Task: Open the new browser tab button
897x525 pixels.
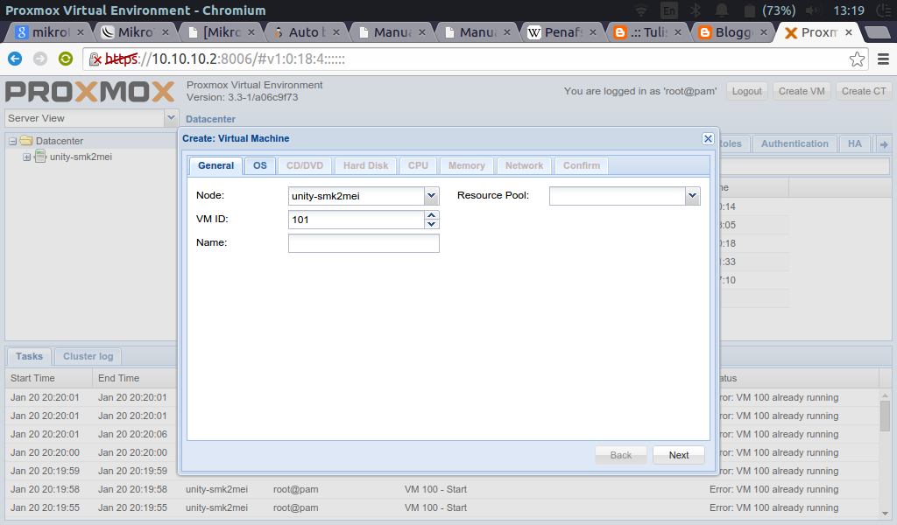Action: coord(877,32)
